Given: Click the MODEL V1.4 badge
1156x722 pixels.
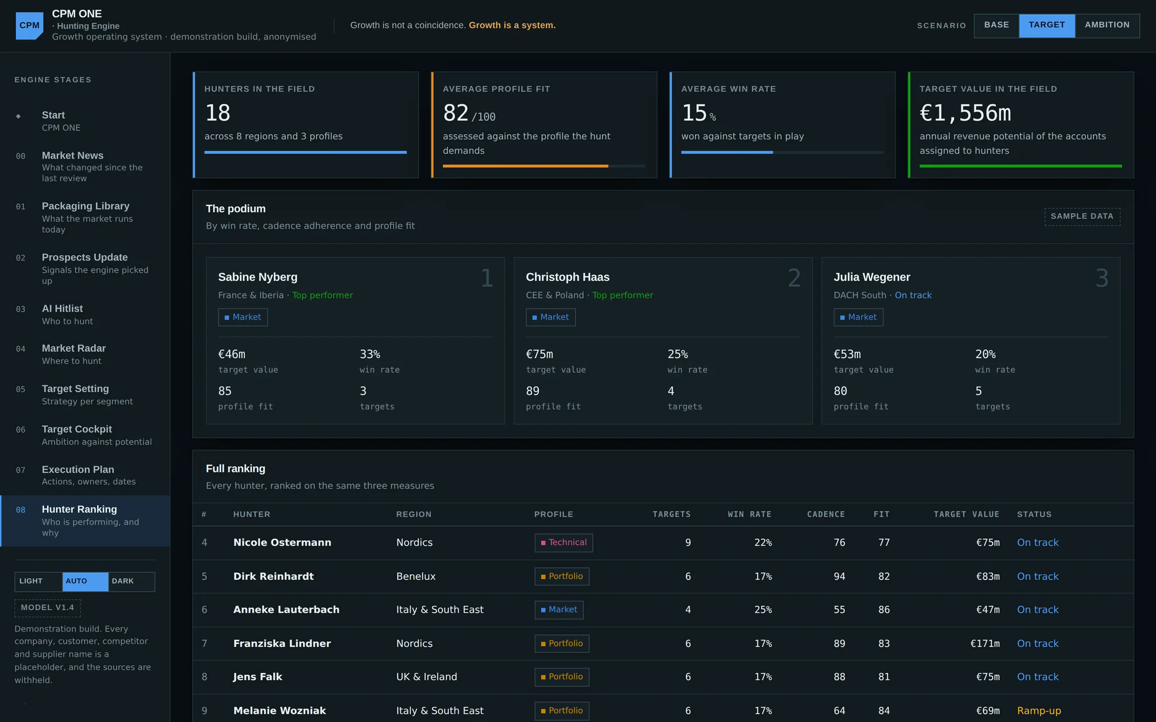Looking at the screenshot, I should pyautogui.click(x=47, y=608).
